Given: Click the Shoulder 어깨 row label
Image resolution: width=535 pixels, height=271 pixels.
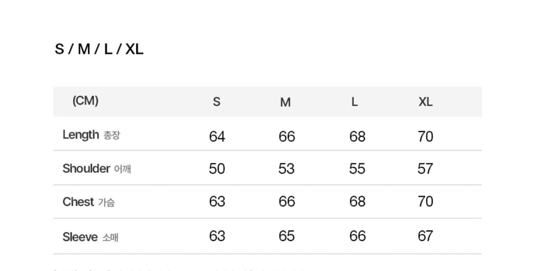Looking at the screenshot, I should [x=97, y=169].
